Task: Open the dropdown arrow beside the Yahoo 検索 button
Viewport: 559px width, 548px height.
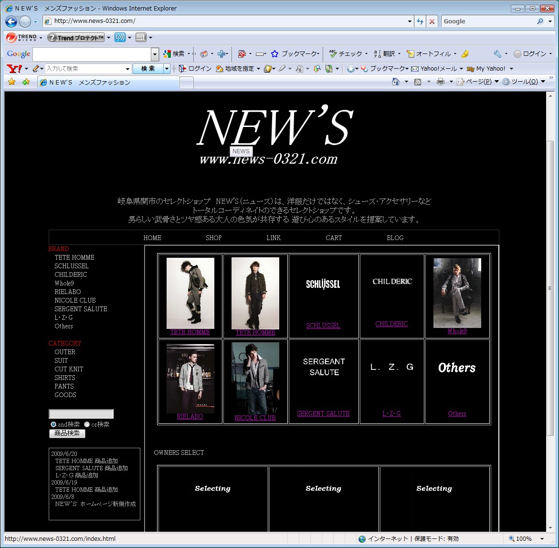Action: click(167, 68)
